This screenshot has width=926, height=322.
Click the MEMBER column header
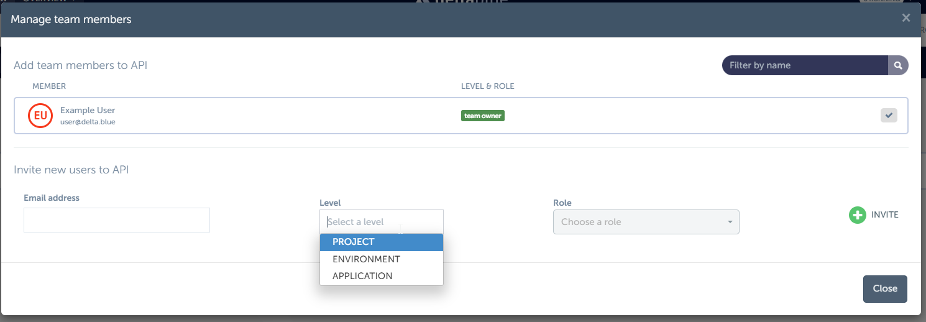pos(49,86)
